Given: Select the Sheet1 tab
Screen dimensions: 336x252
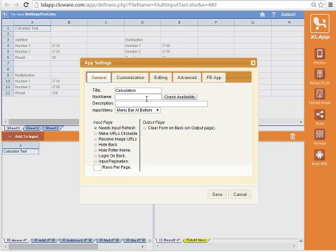Looking at the screenshot, I should coord(13,128).
